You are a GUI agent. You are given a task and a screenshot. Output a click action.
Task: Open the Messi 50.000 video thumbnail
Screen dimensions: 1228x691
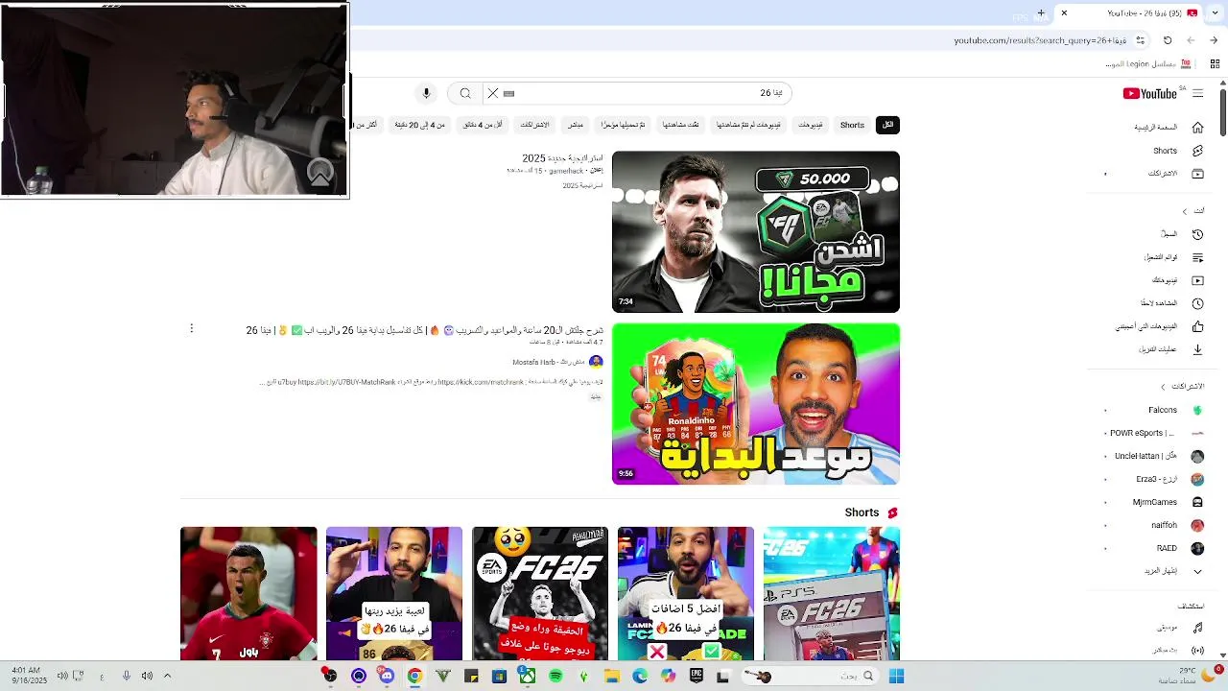(x=756, y=232)
